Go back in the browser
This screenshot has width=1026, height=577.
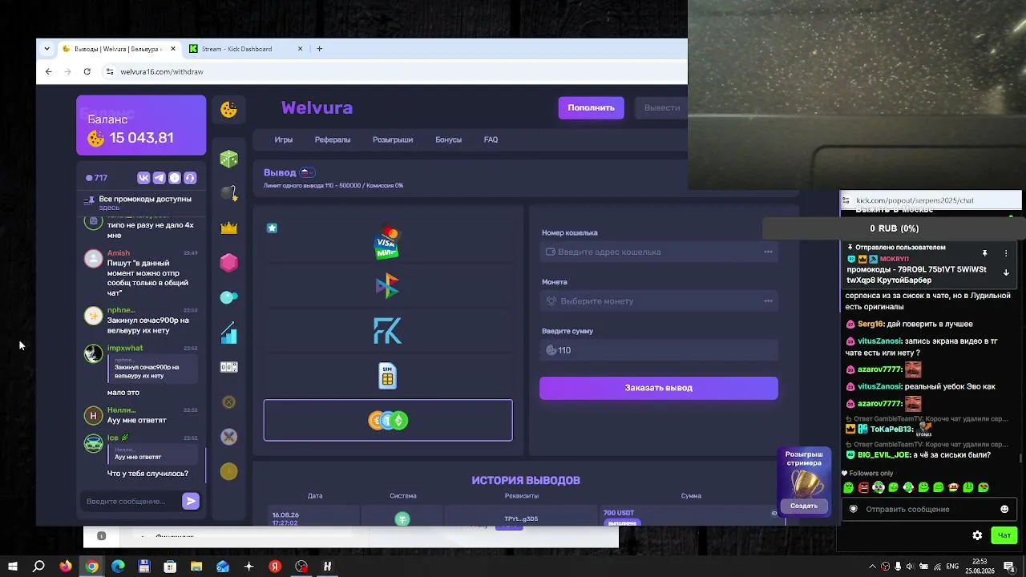[x=49, y=71]
